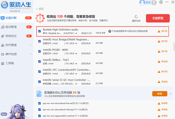Collapse the 核心DLL文件问题 section chevron
Image resolution: width=175 pixels, height=119 pixels.
[x=171, y=93]
